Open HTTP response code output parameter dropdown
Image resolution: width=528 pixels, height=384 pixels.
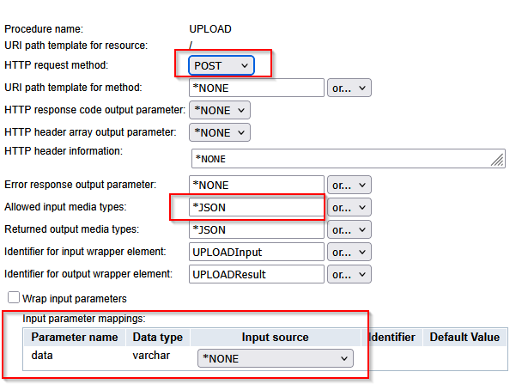click(x=219, y=110)
